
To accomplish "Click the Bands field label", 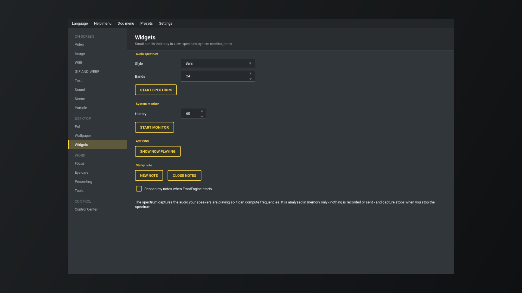I will [140, 77].
